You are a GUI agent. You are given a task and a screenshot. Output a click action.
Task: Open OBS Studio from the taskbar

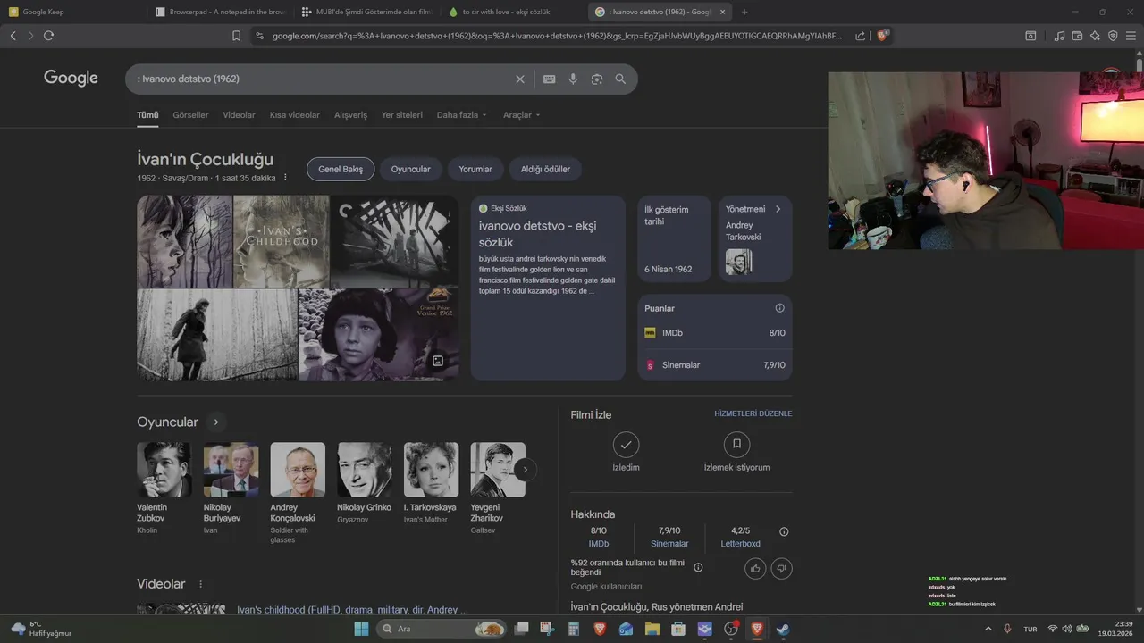click(730, 629)
